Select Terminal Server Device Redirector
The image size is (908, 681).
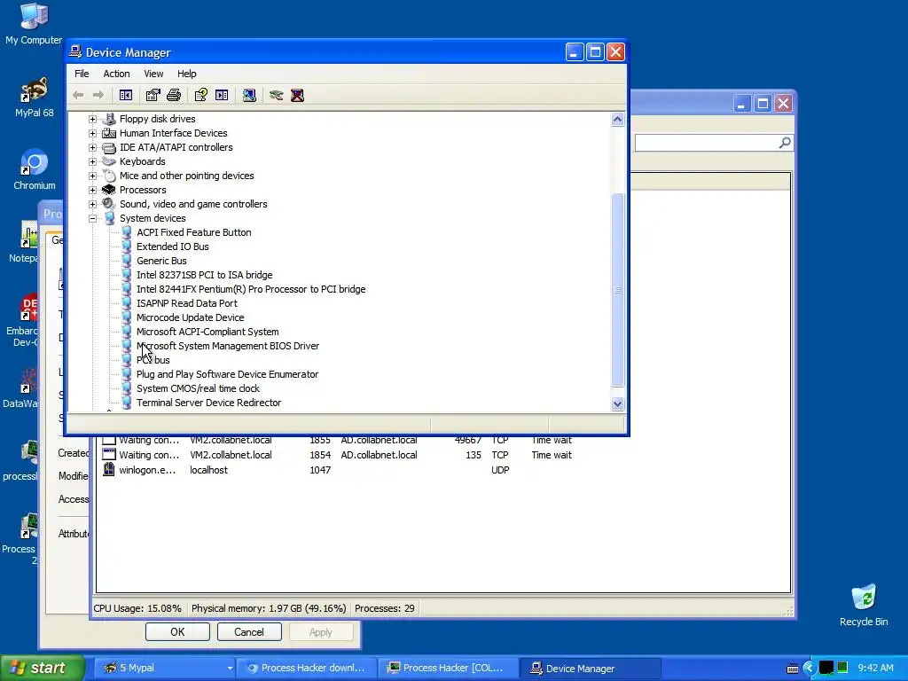pyautogui.click(x=209, y=403)
